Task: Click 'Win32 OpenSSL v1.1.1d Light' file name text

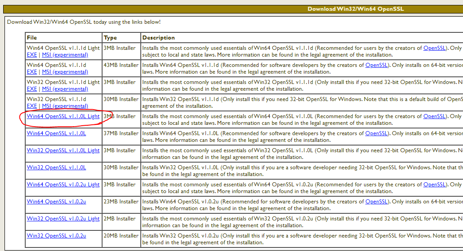Action: (x=63, y=82)
